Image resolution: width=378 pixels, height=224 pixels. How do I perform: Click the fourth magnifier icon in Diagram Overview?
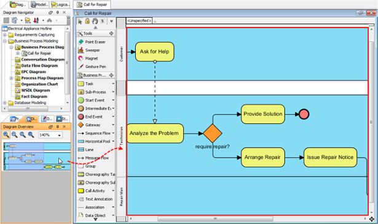point(31,135)
